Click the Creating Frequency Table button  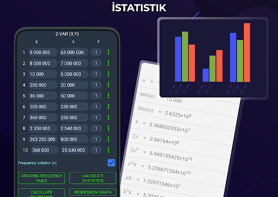41,178
